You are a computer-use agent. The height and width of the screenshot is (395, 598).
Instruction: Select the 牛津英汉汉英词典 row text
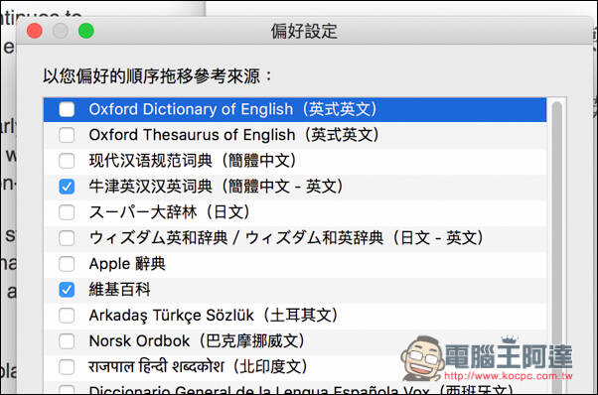[217, 187]
